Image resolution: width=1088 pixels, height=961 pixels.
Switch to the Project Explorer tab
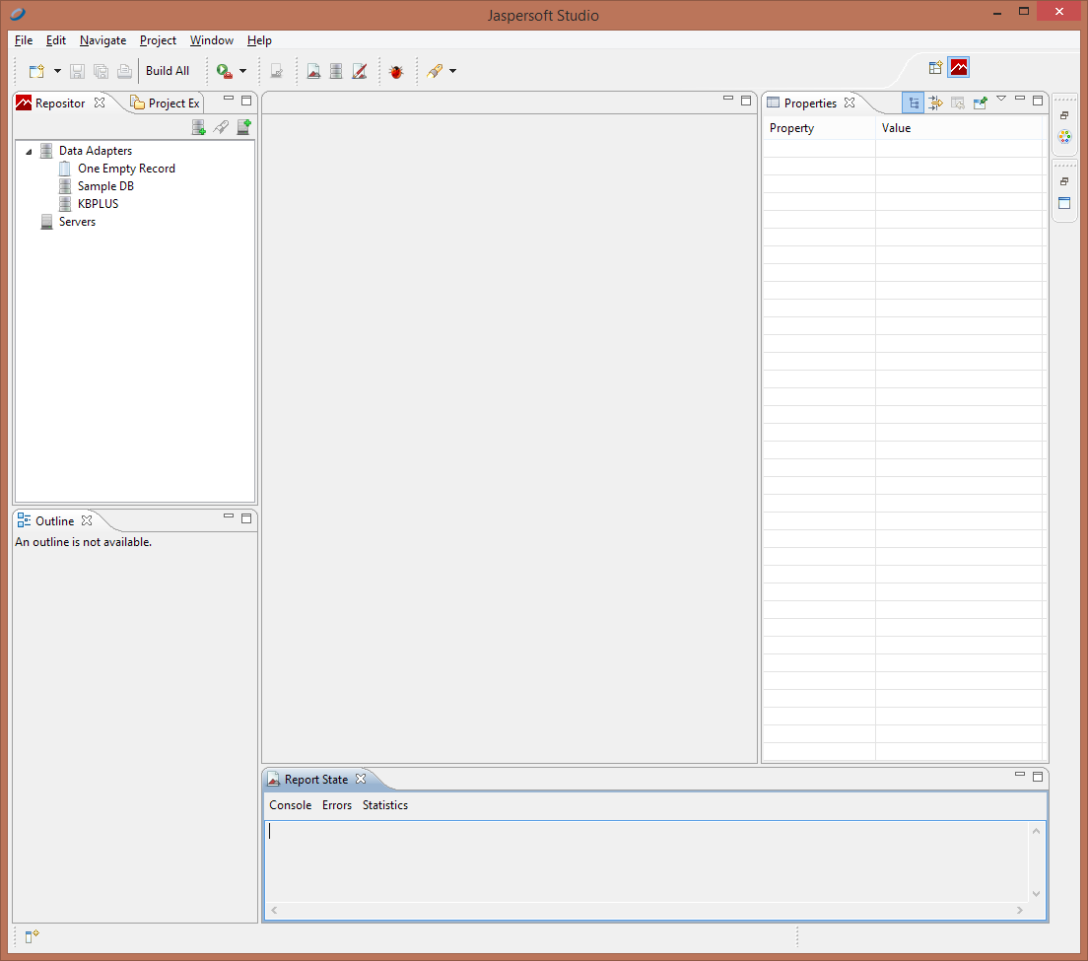(x=166, y=103)
